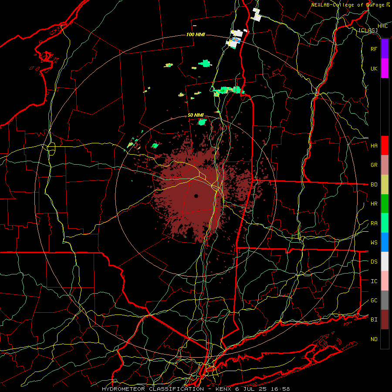Viewport: 392px width, 392px height.
Task: Click the ND black legend swatch
Action: tap(385, 339)
